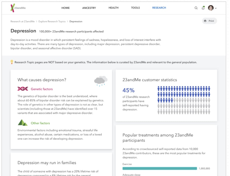
Task: Open the ANCESTRY section
Action: (89, 8)
